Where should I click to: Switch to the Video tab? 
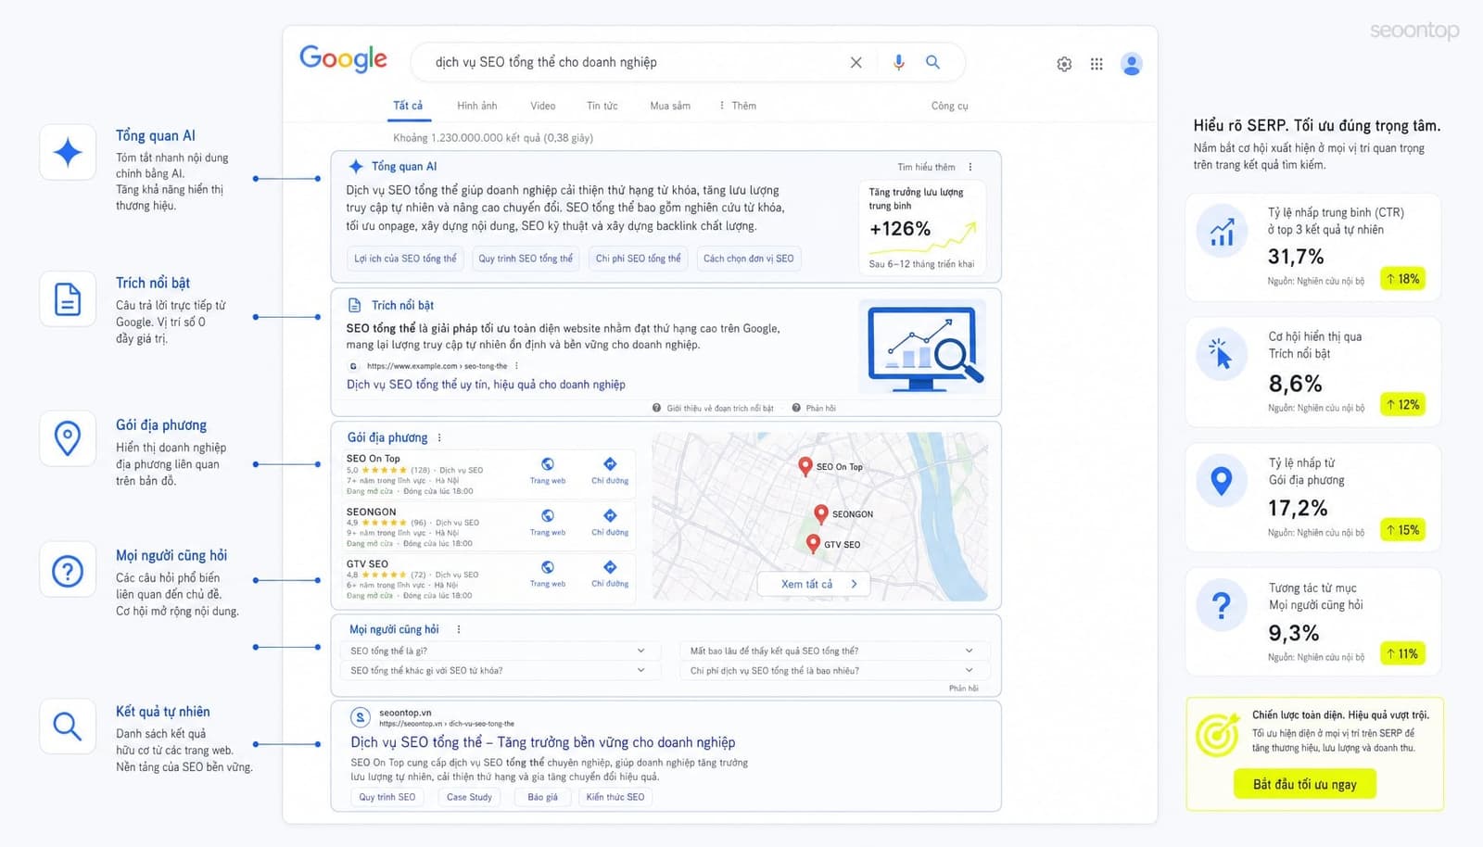543,106
